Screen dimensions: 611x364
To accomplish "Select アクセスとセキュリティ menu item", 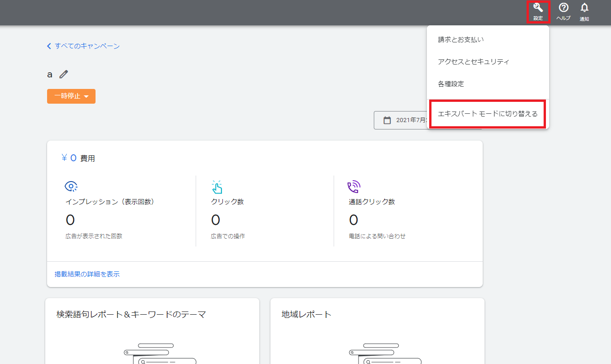I will point(488,62).
